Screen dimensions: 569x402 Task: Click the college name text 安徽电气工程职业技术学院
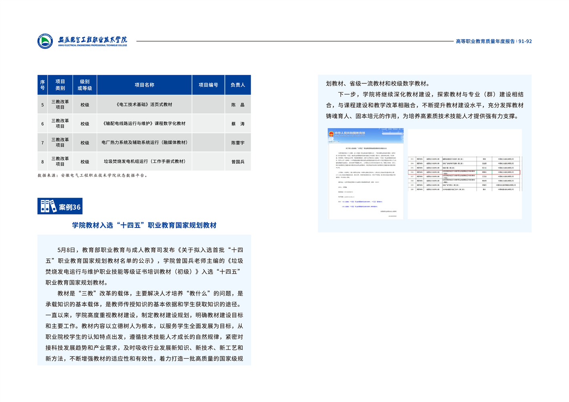coord(92,40)
